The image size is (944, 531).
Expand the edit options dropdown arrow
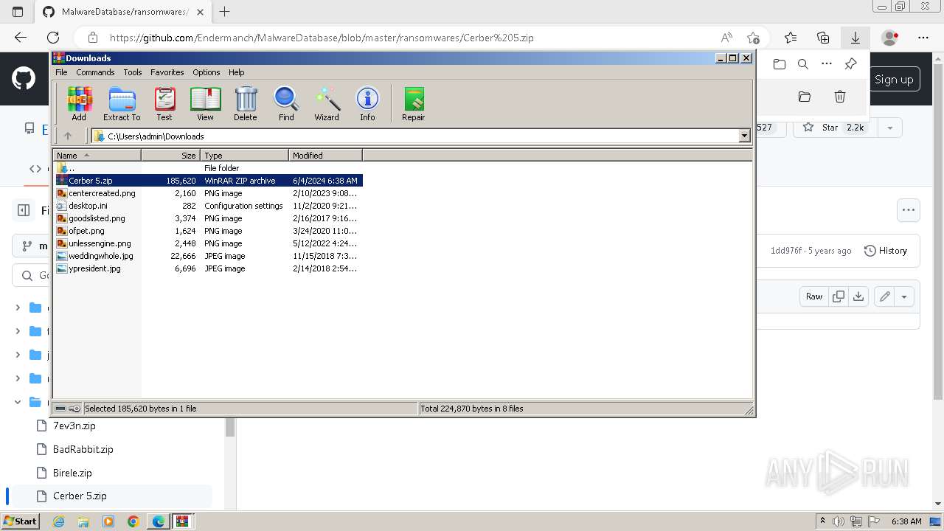click(x=904, y=296)
